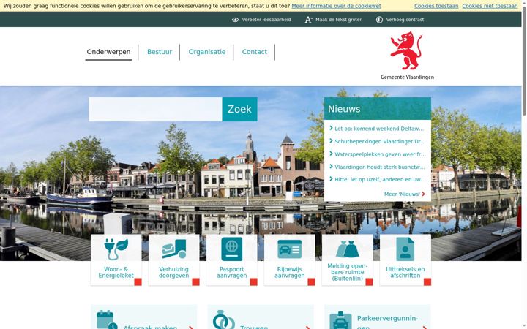Click the 'Paspoort aanvragen' tile label
527x329 pixels.
point(231,272)
